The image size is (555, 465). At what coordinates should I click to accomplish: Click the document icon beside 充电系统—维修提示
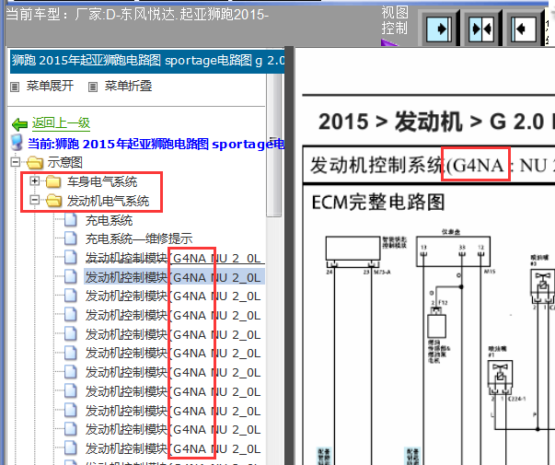click(x=71, y=238)
